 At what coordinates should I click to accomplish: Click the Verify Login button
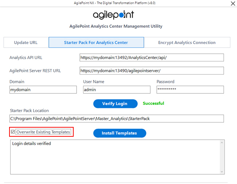pos(115,104)
